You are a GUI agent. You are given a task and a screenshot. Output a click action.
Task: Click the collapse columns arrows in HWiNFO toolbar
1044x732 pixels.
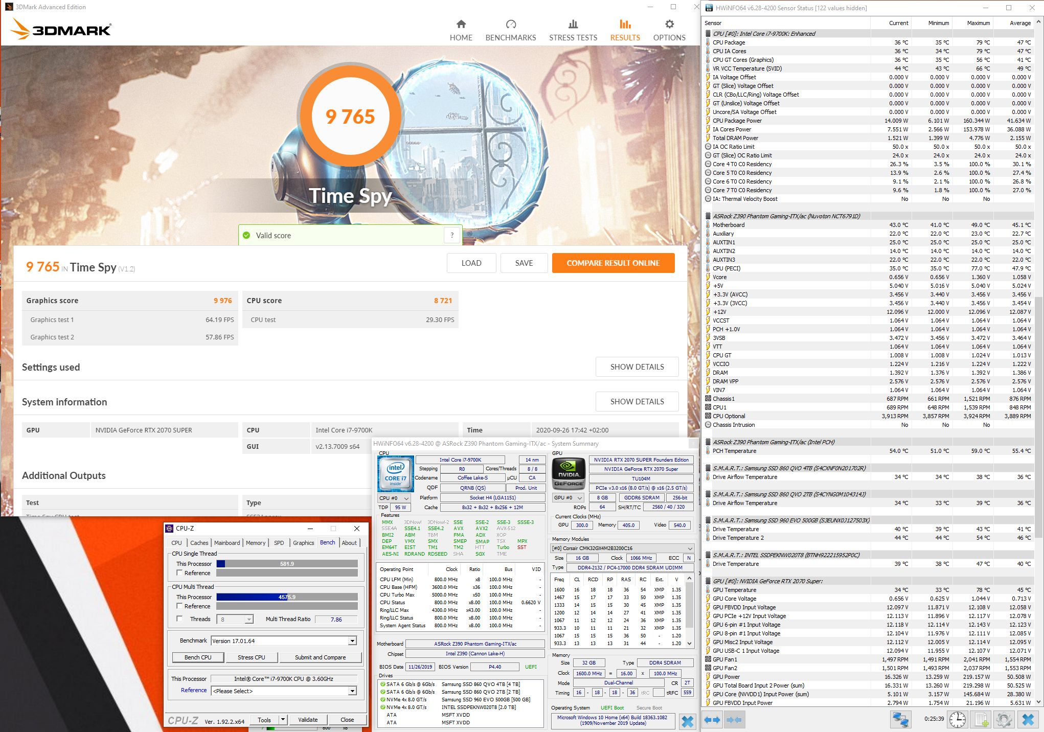click(734, 720)
